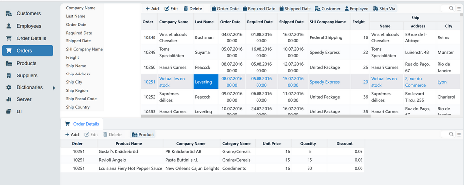Open the Customers section icon

[x=9, y=13]
